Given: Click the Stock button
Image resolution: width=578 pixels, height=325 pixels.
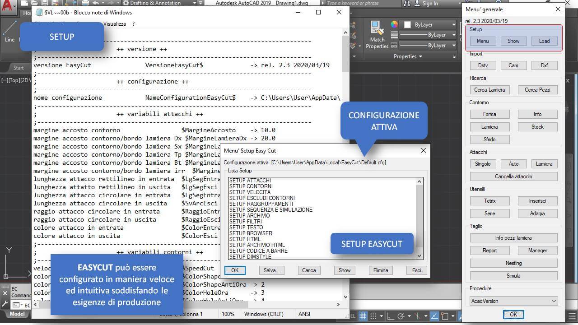Looking at the screenshot, I should coord(537,127).
